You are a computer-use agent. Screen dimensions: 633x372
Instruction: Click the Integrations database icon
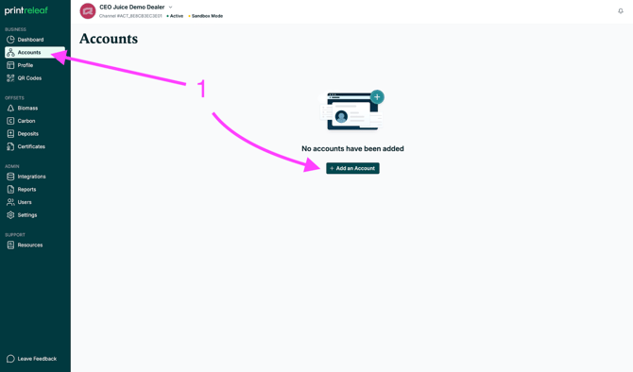tap(10, 177)
